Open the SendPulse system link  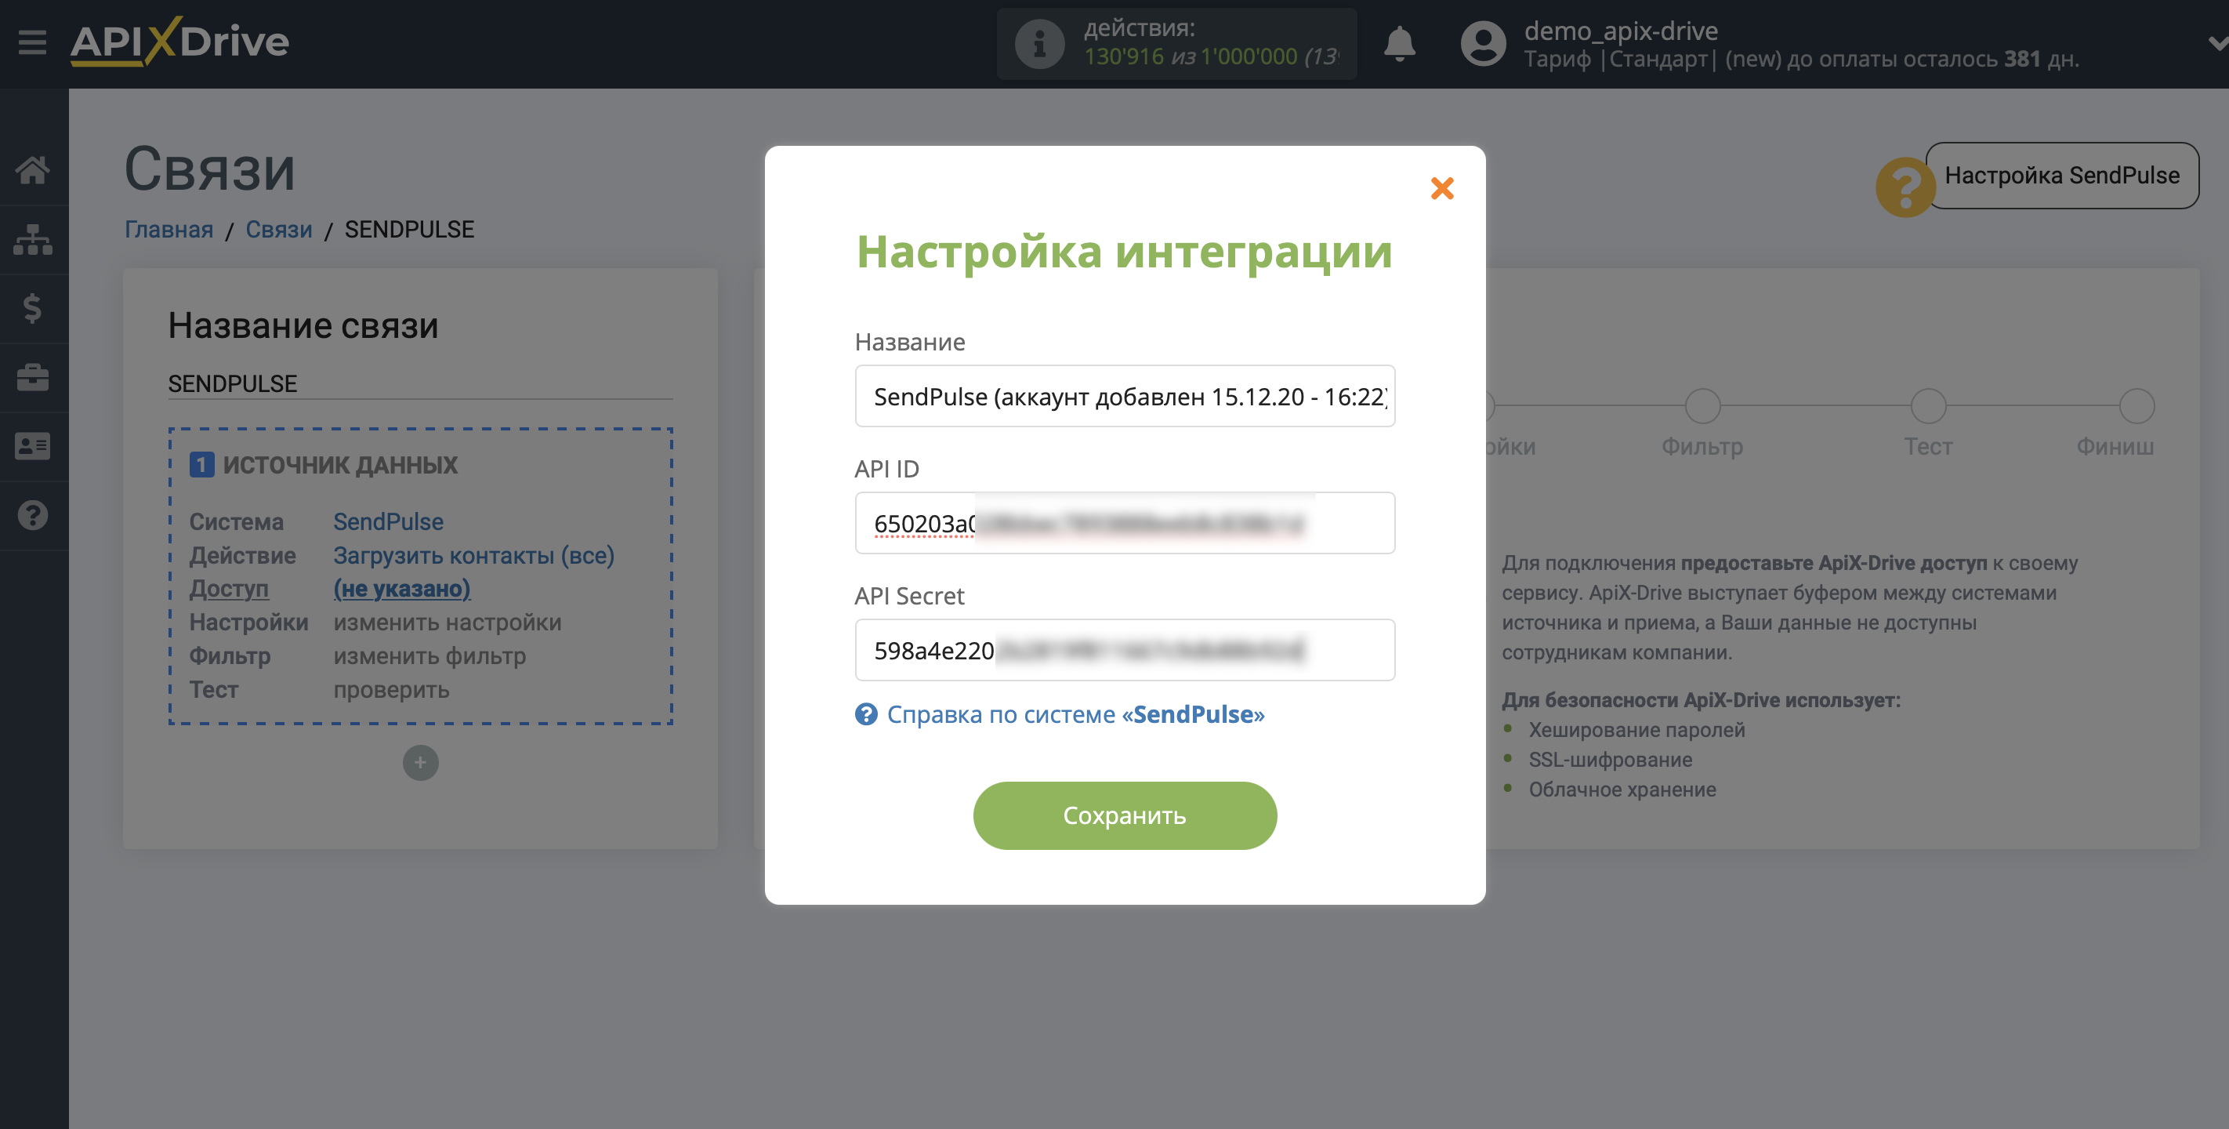[389, 522]
